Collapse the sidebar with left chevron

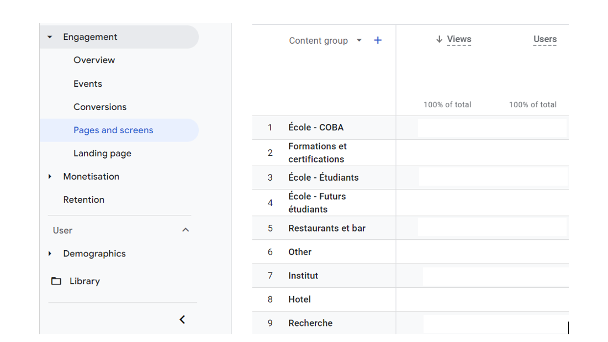(x=182, y=319)
